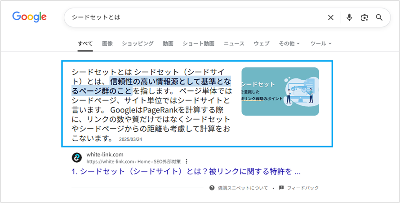Select the すべて tab
This screenshot has width=400, height=203.
click(85, 43)
